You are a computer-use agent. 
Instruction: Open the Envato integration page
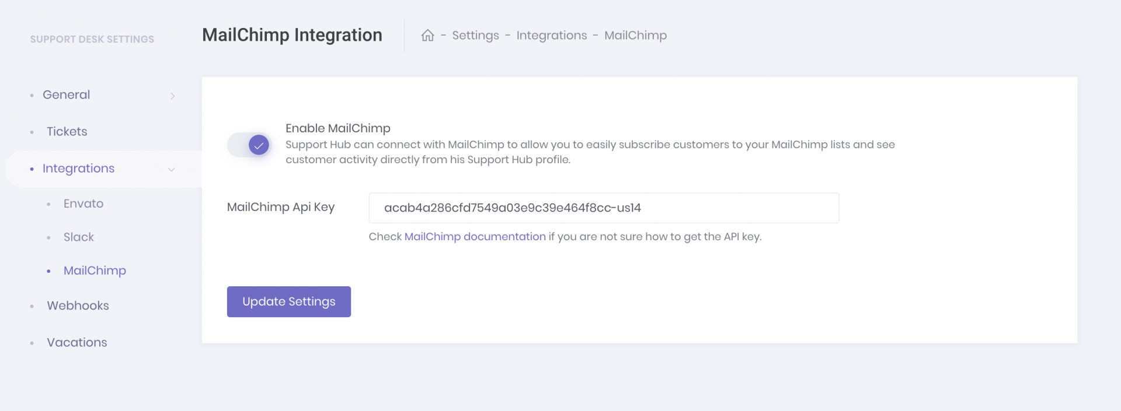click(x=83, y=203)
